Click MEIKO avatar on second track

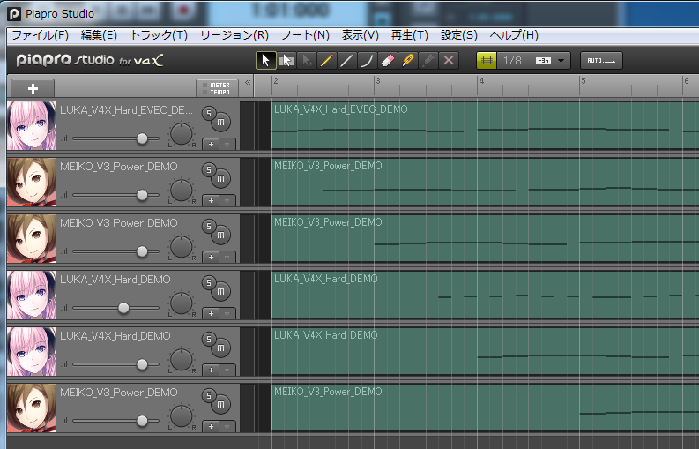point(31,182)
